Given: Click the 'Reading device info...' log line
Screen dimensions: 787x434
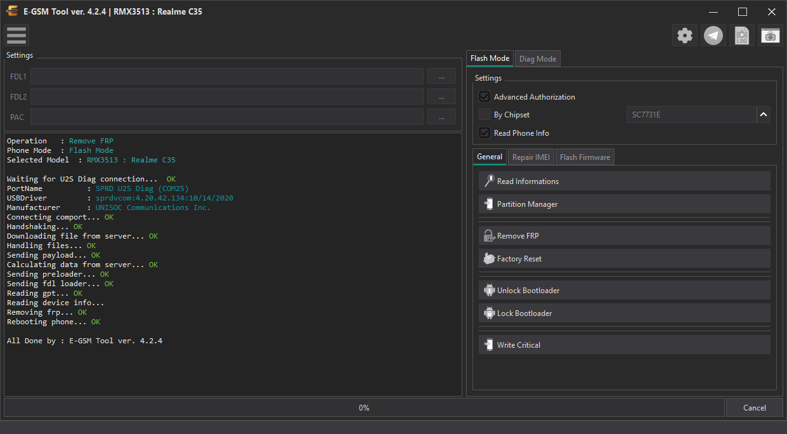Looking at the screenshot, I should pos(56,303).
